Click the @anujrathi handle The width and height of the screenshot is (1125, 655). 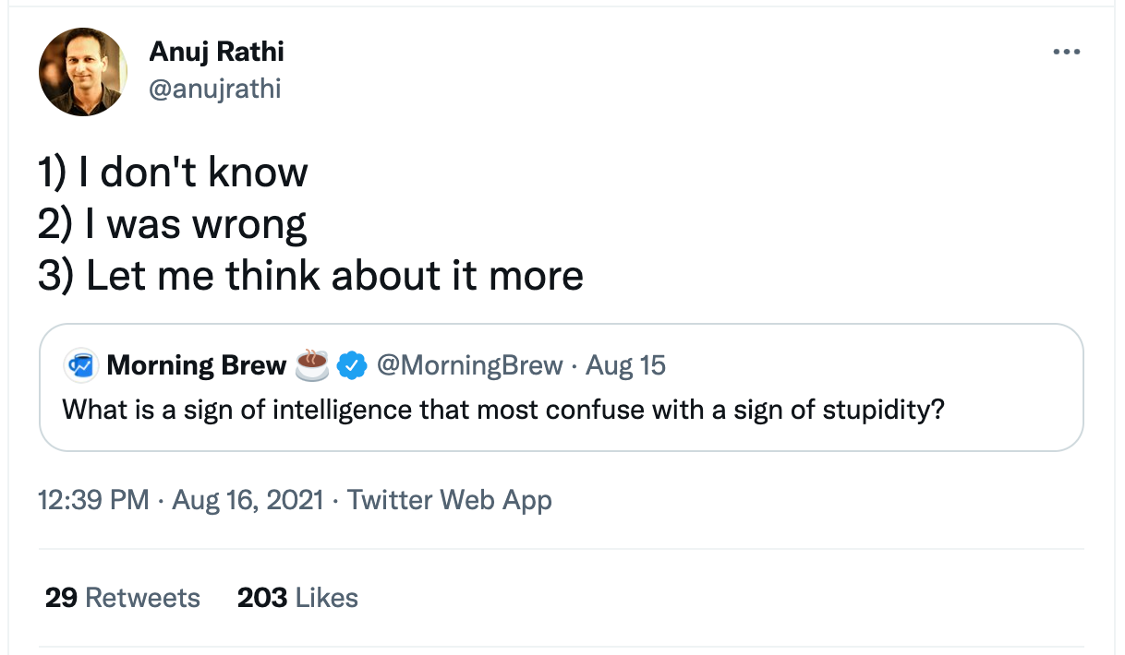pyautogui.click(x=214, y=89)
